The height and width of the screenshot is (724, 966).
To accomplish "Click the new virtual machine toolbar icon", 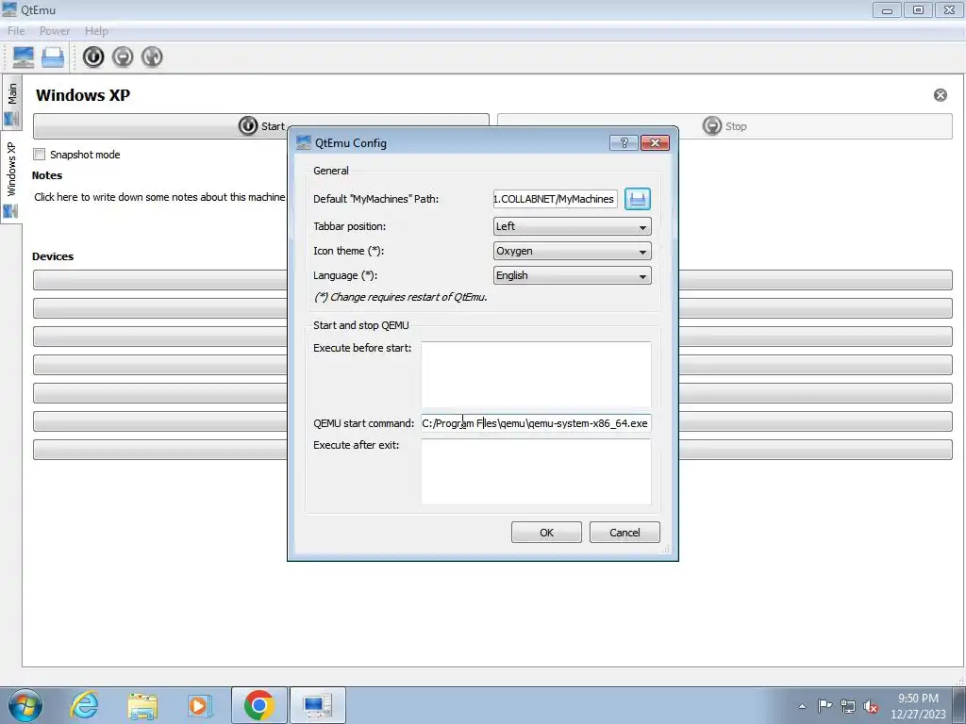I will tap(24, 58).
